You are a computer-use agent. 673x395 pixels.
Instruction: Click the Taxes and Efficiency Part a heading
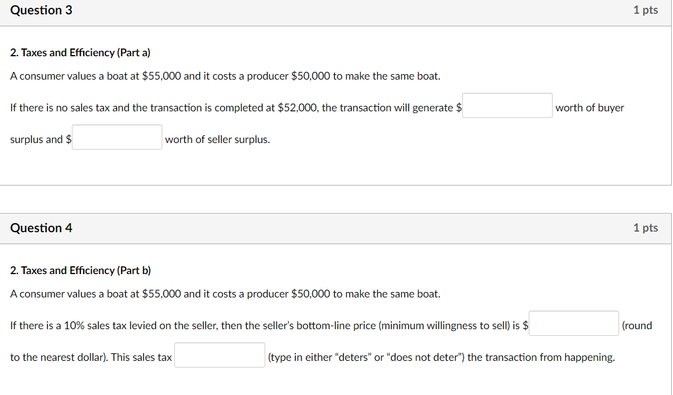[x=80, y=53]
